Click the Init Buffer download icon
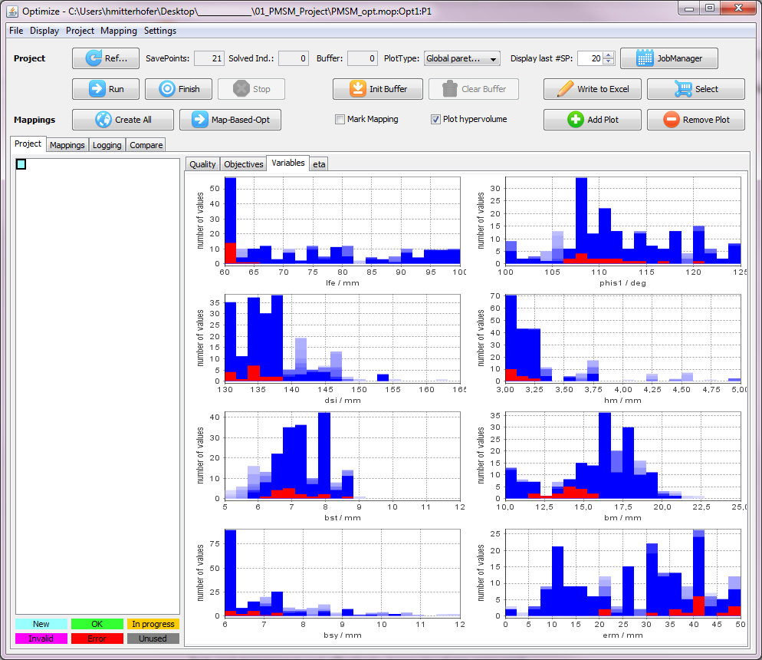 (x=358, y=89)
